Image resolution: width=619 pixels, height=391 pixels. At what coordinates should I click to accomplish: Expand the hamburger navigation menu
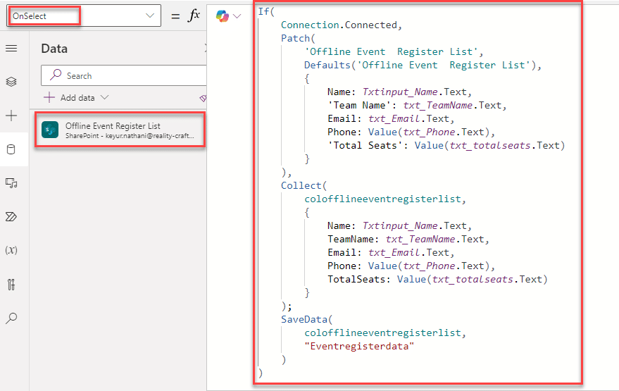(x=11, y=48)
